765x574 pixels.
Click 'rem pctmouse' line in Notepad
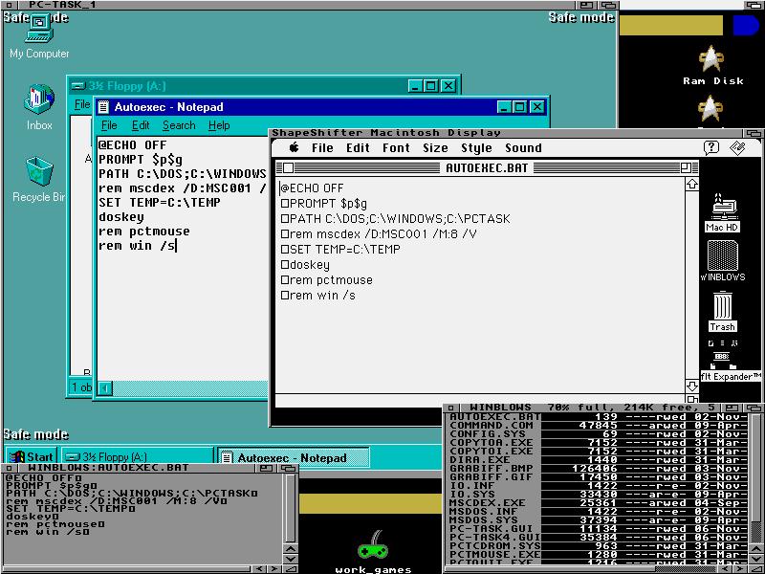pos(144,231)
